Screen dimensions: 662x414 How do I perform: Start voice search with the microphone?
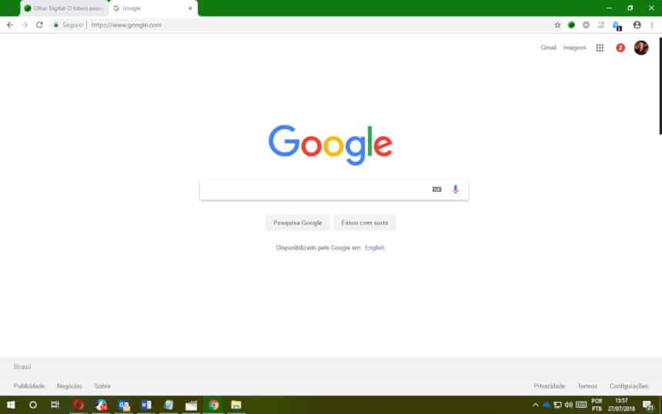pos(455,189)
